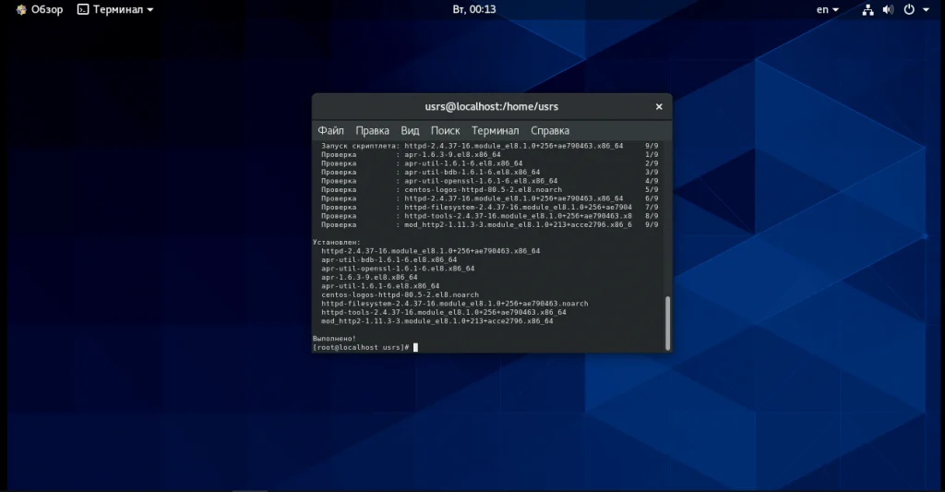Click the apr-util-openssl-1.6.1-6.el8.x86_64 installed entry
Image resolution: width=945 pixels, height=492 pixels.
coord(398,269)
